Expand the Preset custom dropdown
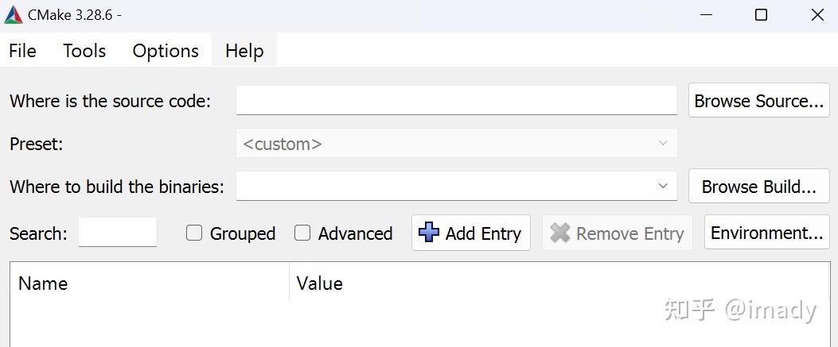This screenshot has height=347, width=838. [662, 144]
